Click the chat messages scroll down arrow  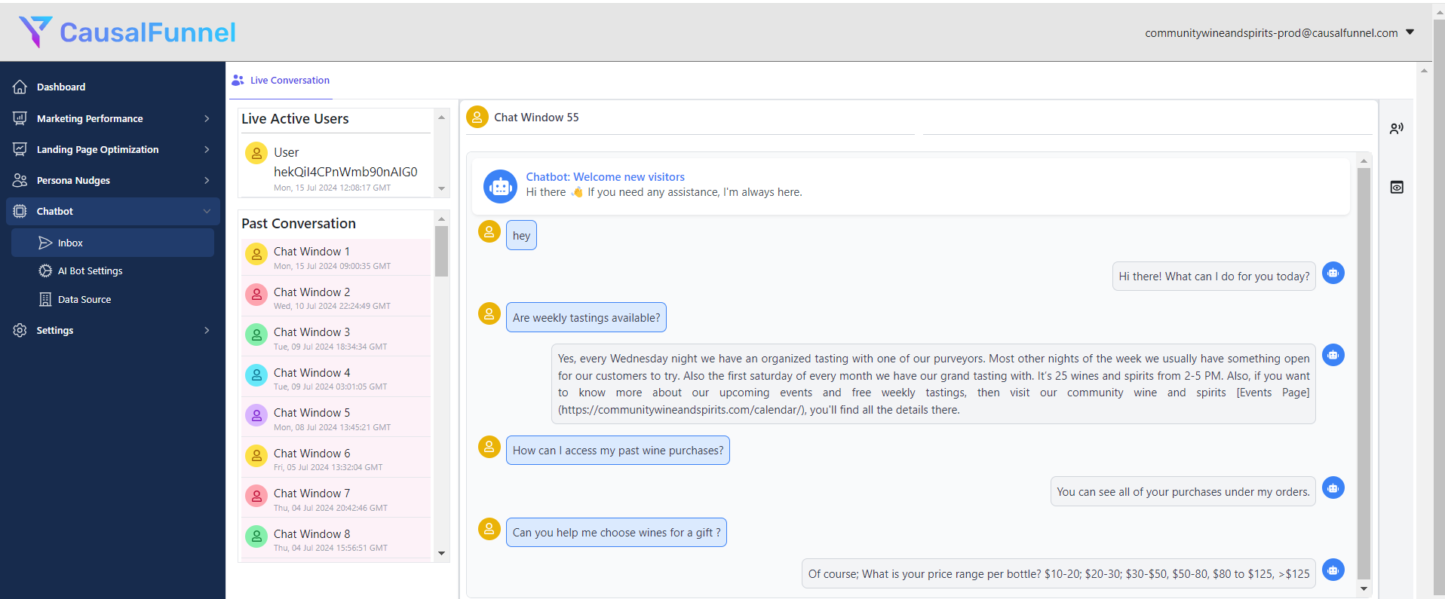pyautogui.click(x=1364, y=588)
